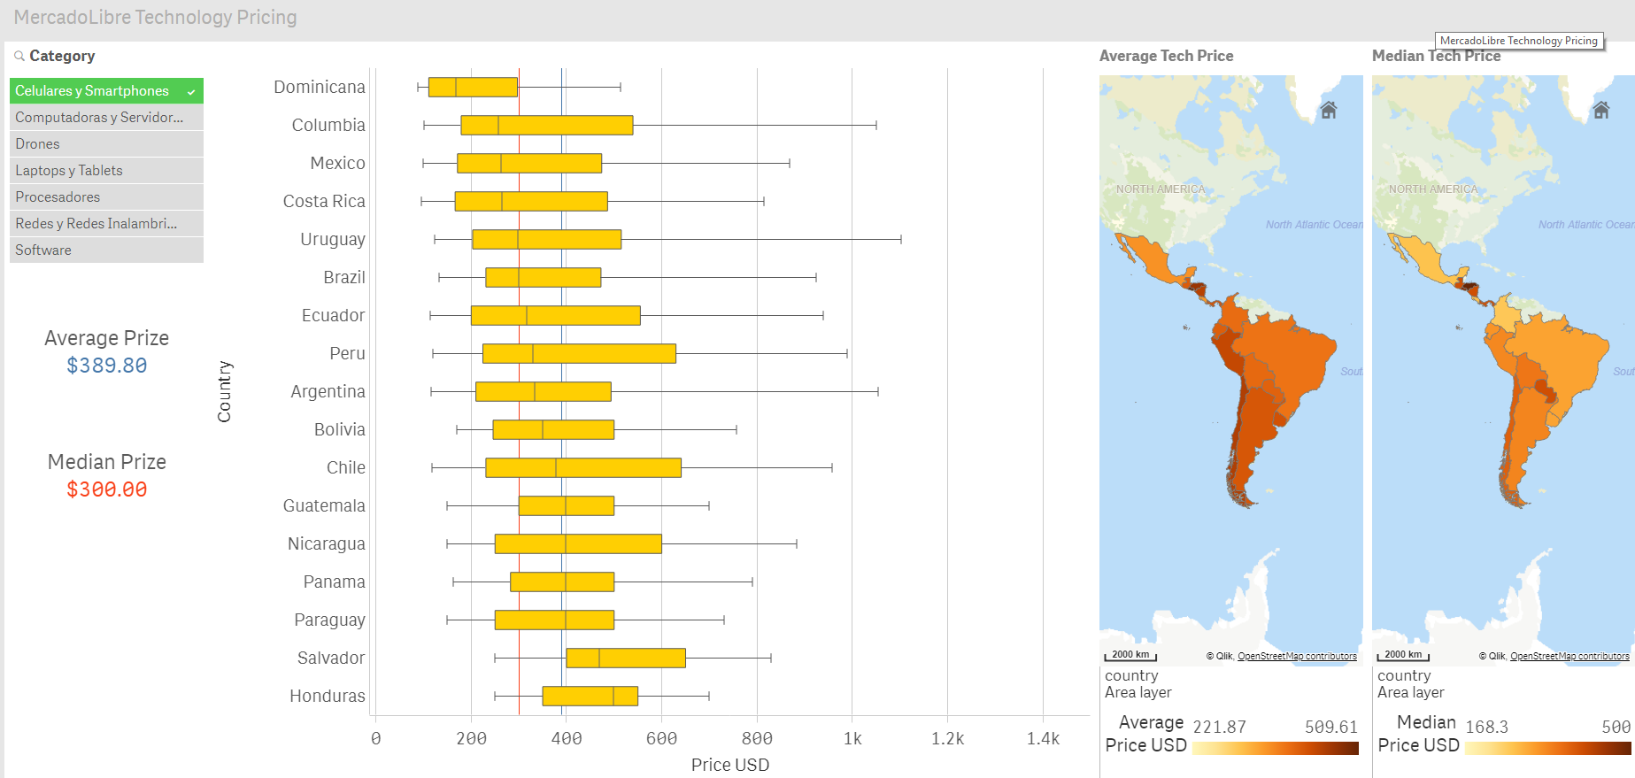Pick the Redes y Redes Inalambricas filter
Image resolution: width=1635 pixels, height=778 pixels.
click(x=106, y=224)
